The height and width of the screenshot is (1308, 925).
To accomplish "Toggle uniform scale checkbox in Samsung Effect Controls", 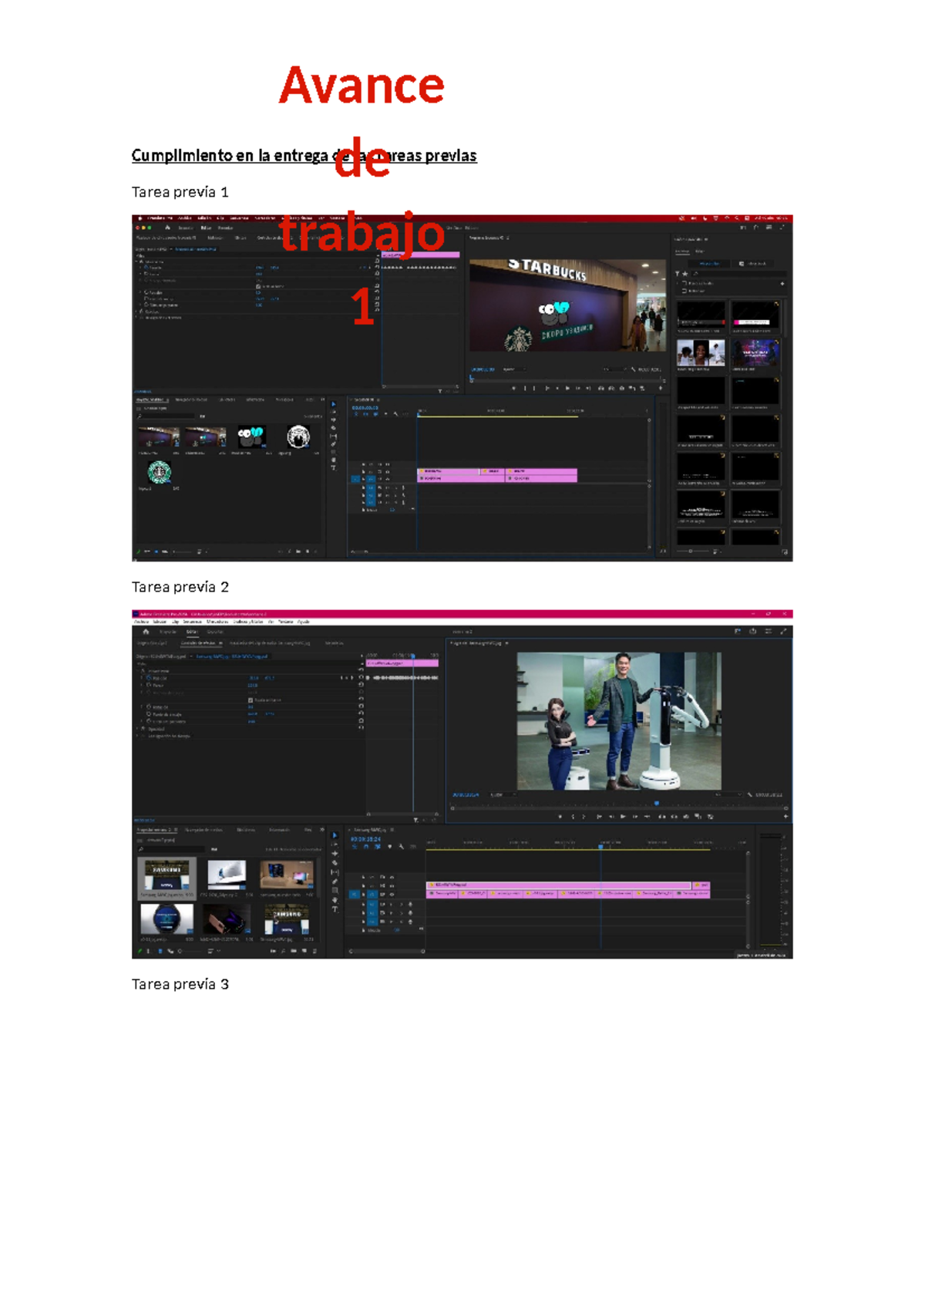I will (x=251, y=700).
